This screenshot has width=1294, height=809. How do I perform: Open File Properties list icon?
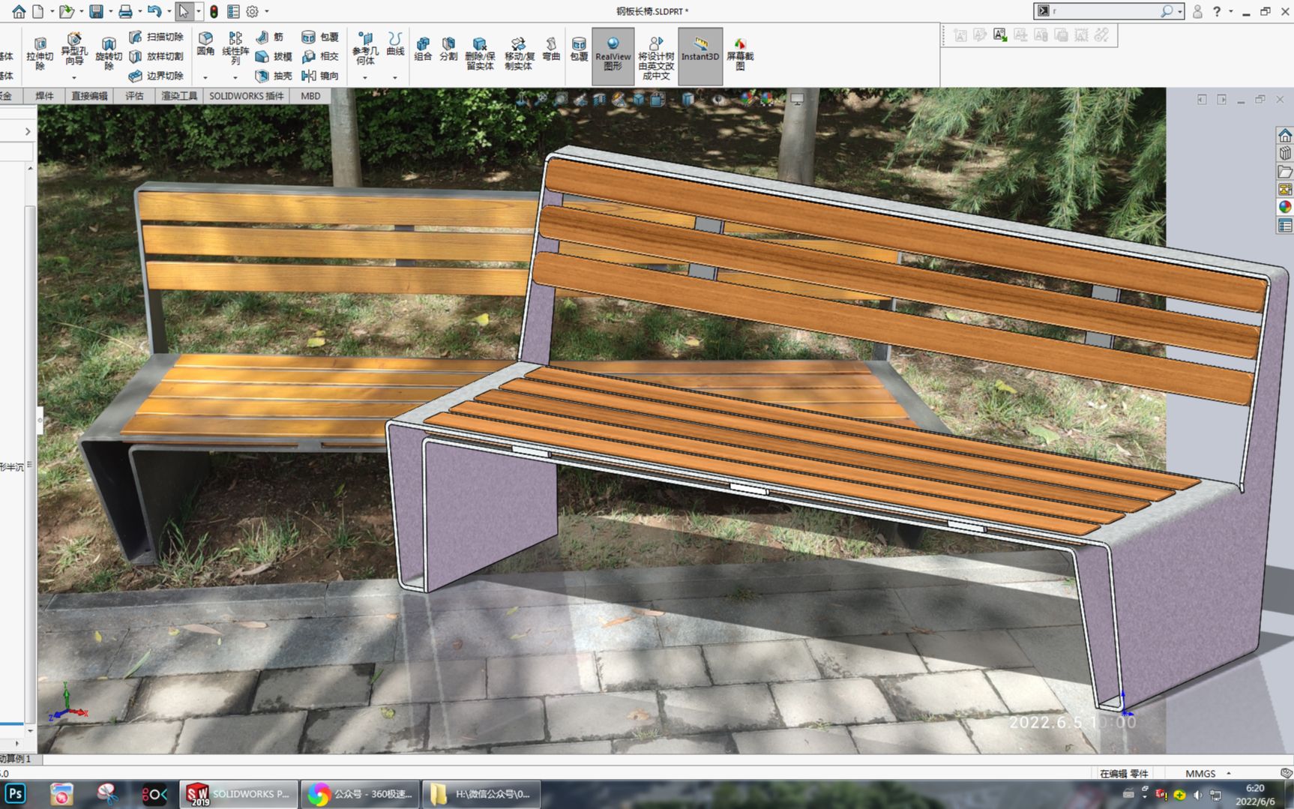click(233, 11)
